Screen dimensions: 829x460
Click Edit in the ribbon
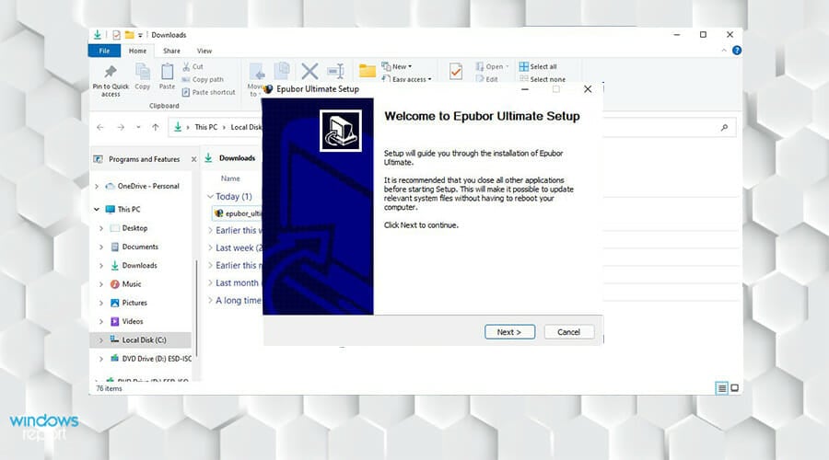tap(487, 79)
